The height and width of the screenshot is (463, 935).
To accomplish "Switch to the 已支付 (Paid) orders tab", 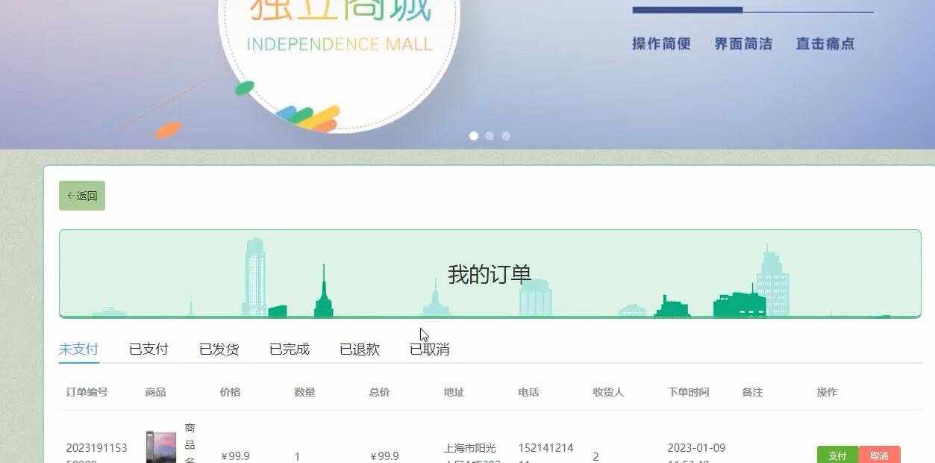I will (x=148, y=348).
